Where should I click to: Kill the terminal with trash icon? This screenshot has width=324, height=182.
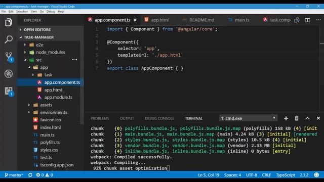(297, 118)
